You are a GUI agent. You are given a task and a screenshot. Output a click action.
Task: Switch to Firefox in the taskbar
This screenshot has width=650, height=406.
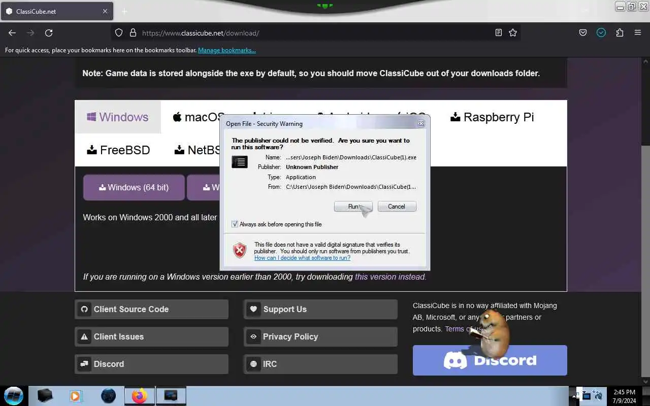click(x=140, y=396)
